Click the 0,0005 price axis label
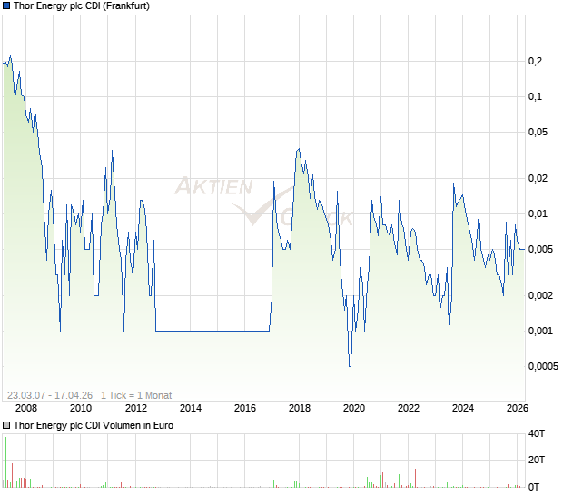 [543, 366]
